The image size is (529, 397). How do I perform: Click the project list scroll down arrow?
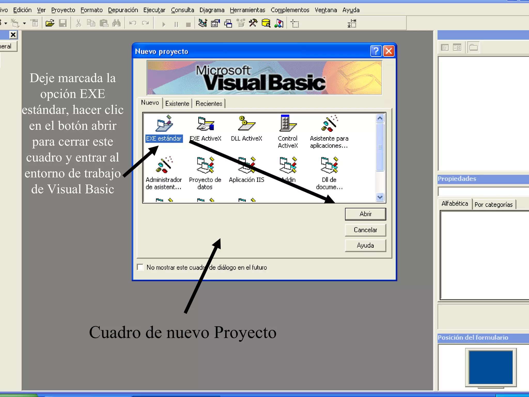pos(380,197)
